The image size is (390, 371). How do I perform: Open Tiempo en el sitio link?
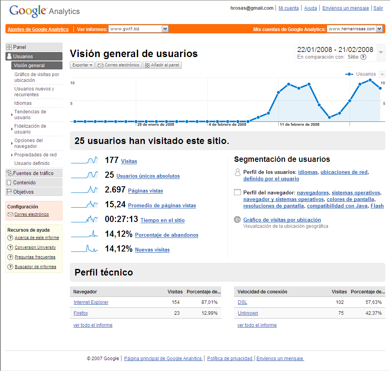(163, 220)
